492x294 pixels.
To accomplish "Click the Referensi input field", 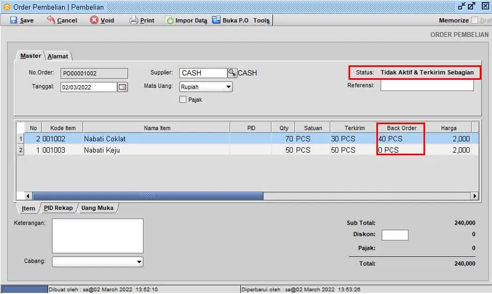I will pos(427,85).
